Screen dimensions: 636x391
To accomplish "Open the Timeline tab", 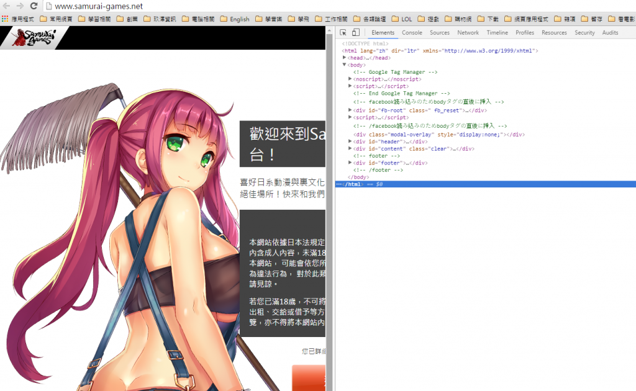I will pyautogui.click(x=497, y=32).
